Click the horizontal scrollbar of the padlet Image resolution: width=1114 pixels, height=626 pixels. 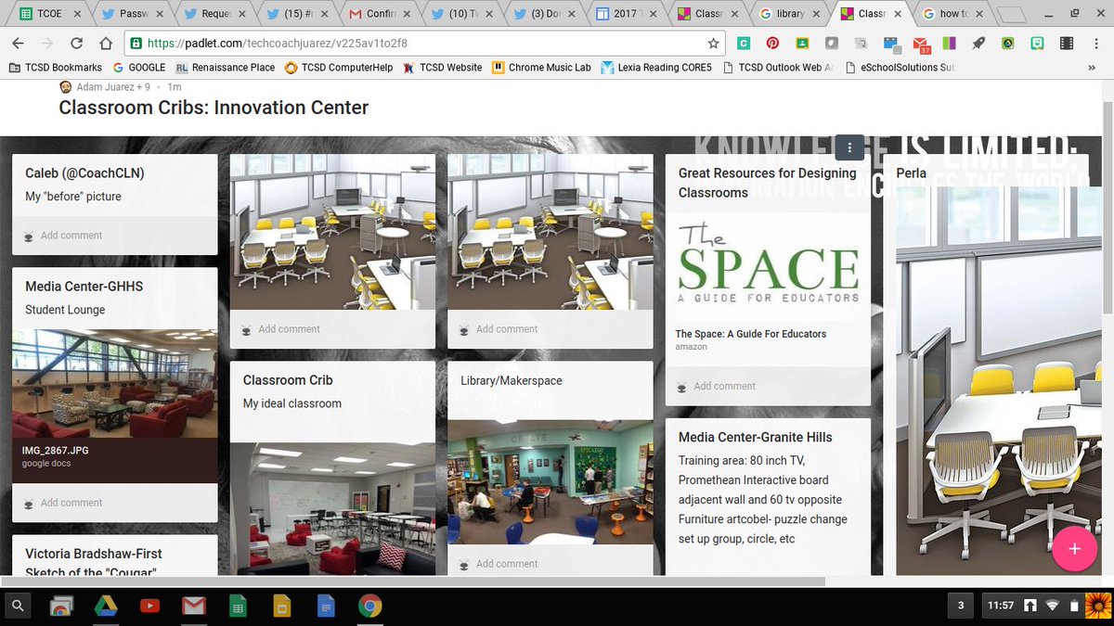click(413, 581)
